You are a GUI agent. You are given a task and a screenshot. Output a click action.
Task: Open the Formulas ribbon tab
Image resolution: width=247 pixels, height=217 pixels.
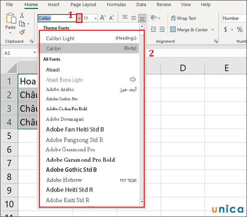pos(116,5)
